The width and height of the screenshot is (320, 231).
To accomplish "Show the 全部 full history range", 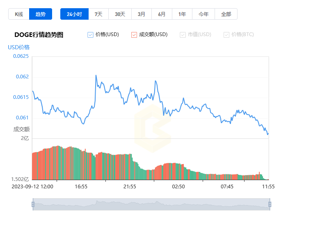I will (x=226, y=14).
